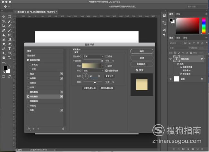This screenshot has height=152, width=209.
Task: Click 设置为默认值 (Make Default) button
Action: (90, 88)
